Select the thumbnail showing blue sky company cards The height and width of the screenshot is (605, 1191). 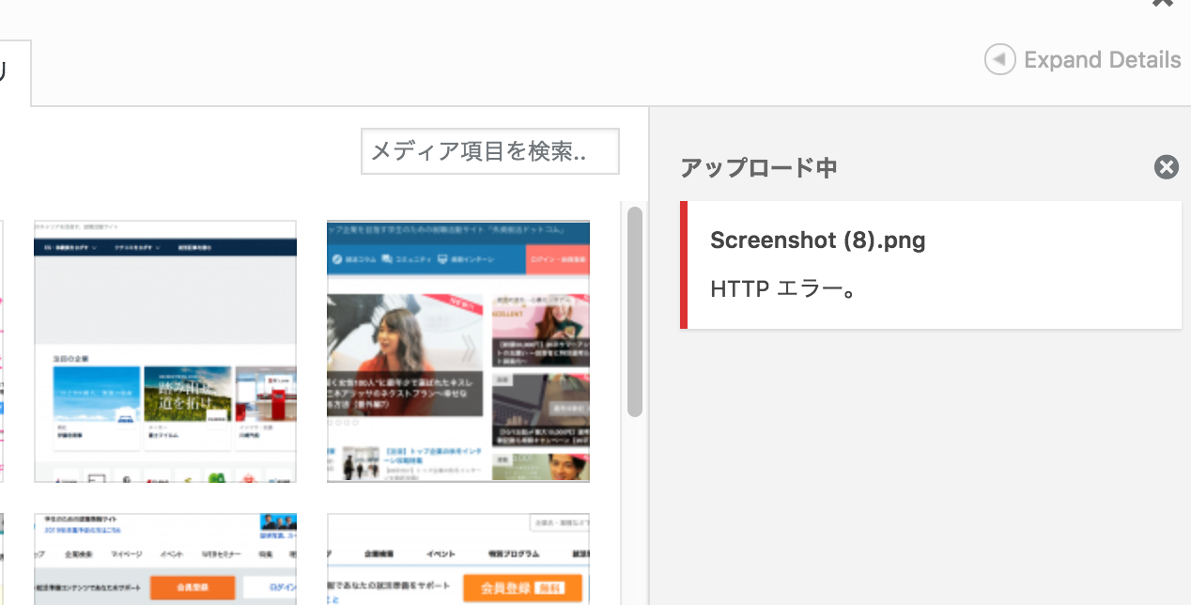click(x=165, y=351)
